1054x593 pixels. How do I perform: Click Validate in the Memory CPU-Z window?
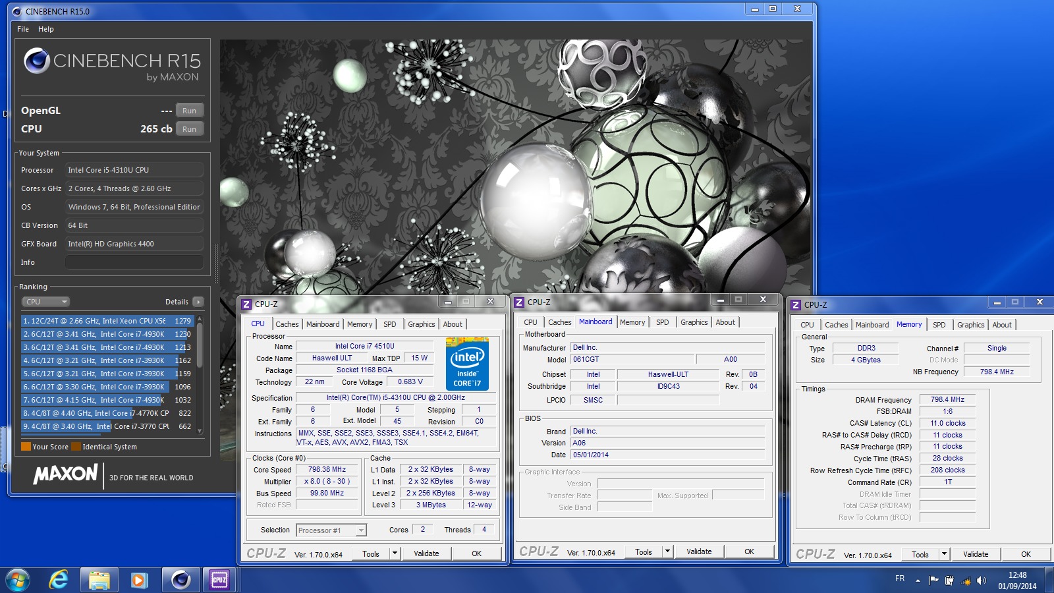click(x=976, y=554)
